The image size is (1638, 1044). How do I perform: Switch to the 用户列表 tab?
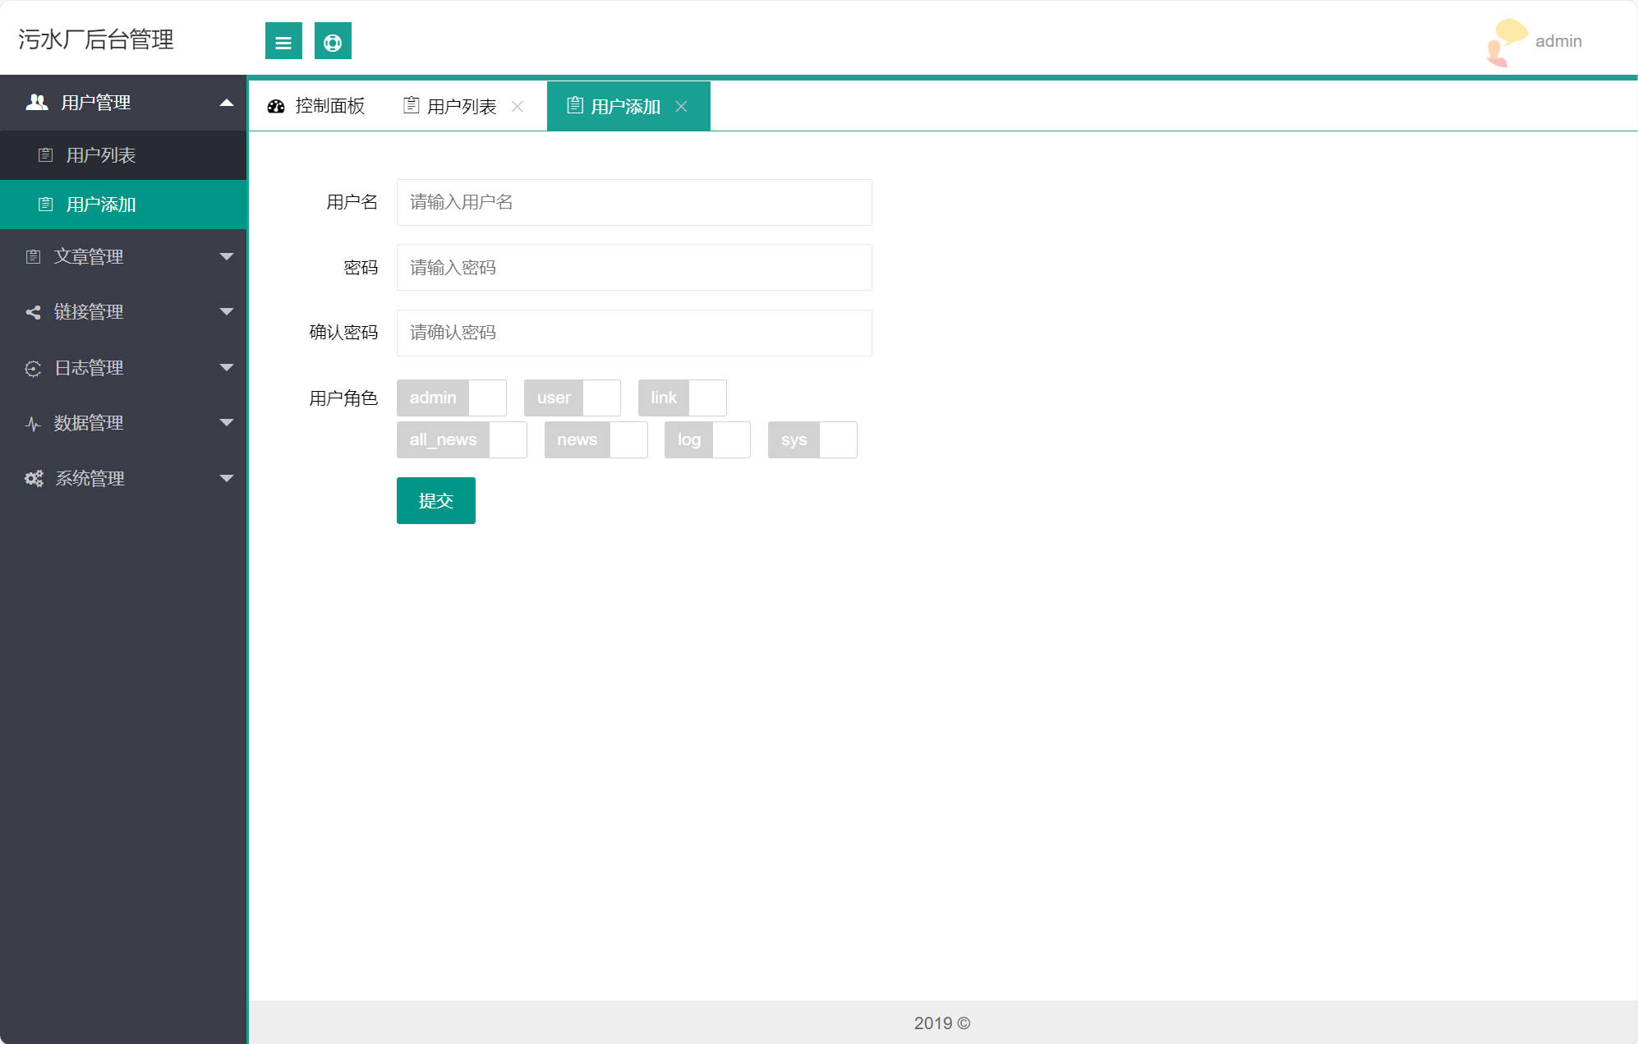pyautogui.click(x=461, y=107)
